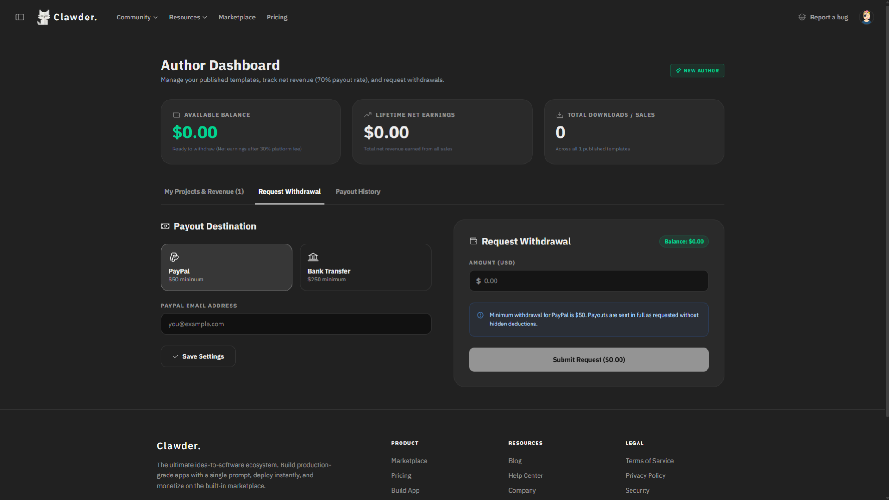Click the bank building icon
The width and height of the screenshot is (889, 500).
(x=313, y=257)
